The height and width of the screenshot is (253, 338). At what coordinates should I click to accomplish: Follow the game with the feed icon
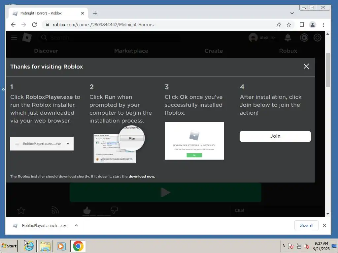[x=55, y=211]
